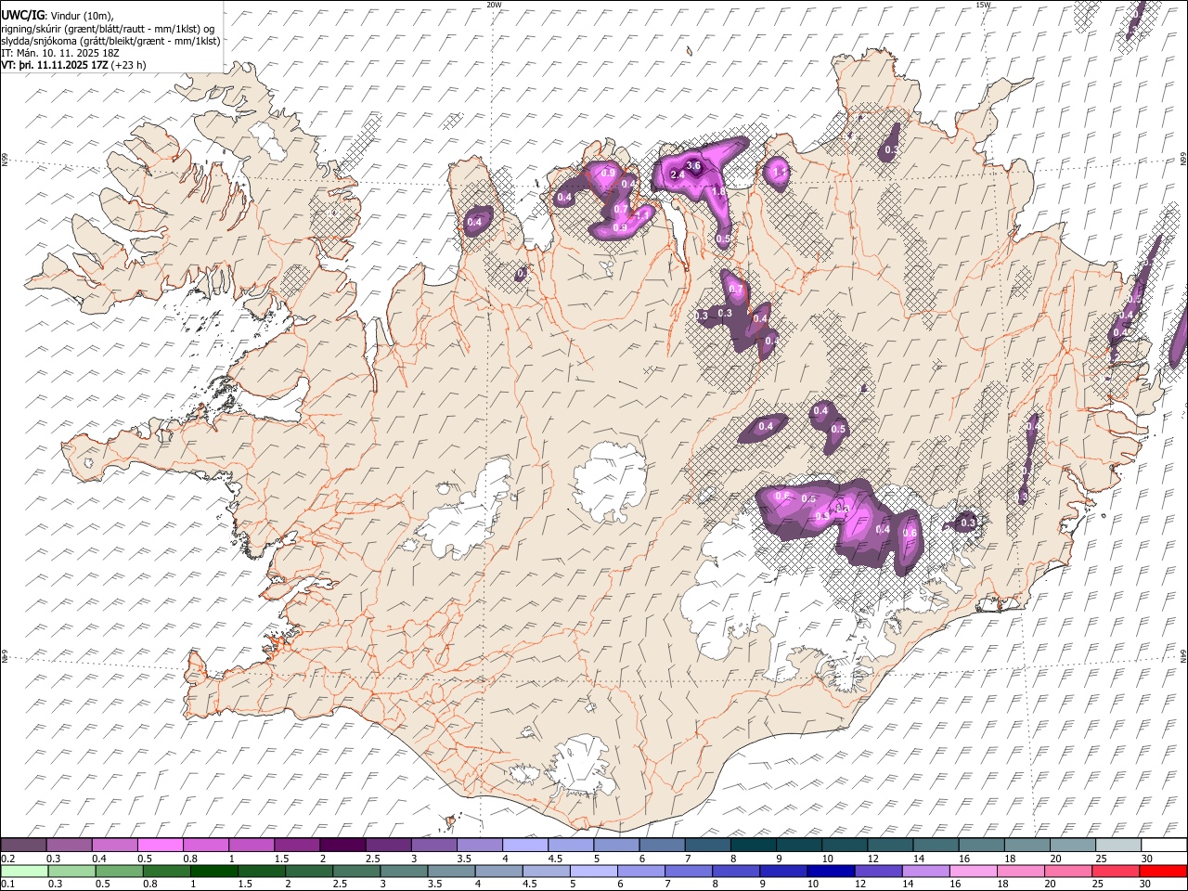
Task: Pick the darkest green lower-row swatch at 1
Action: point(213,871)
